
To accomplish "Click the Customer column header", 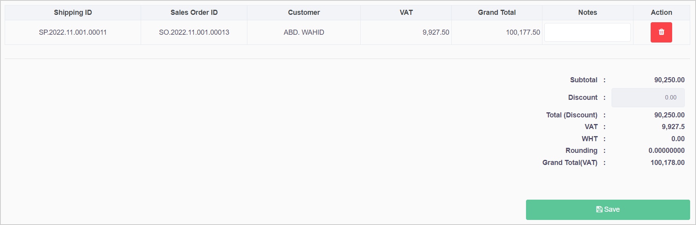I will click(304, 12).
